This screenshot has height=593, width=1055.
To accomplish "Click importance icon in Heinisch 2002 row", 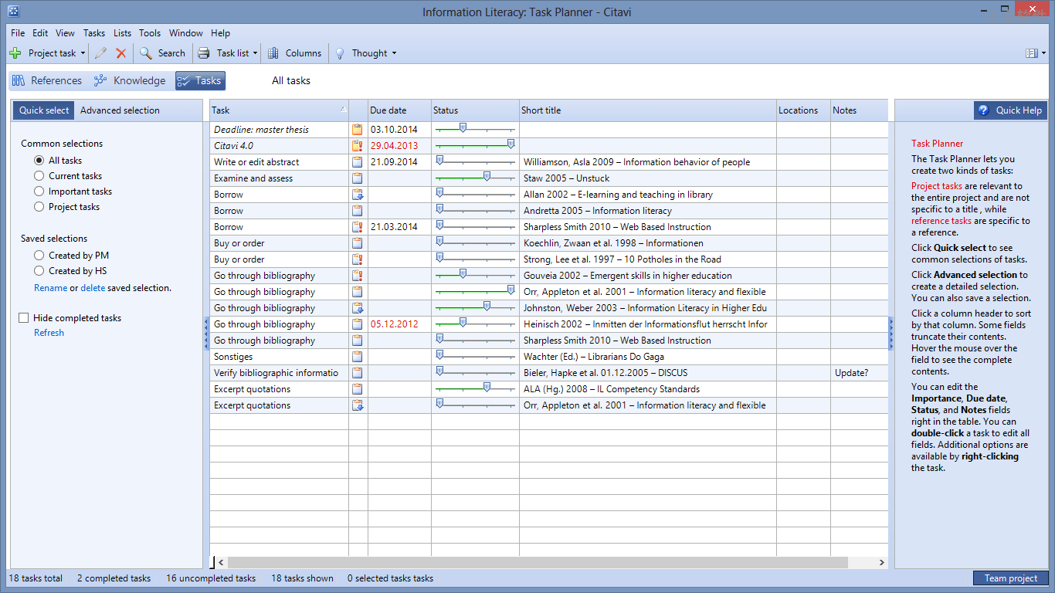I will (358, 324).
